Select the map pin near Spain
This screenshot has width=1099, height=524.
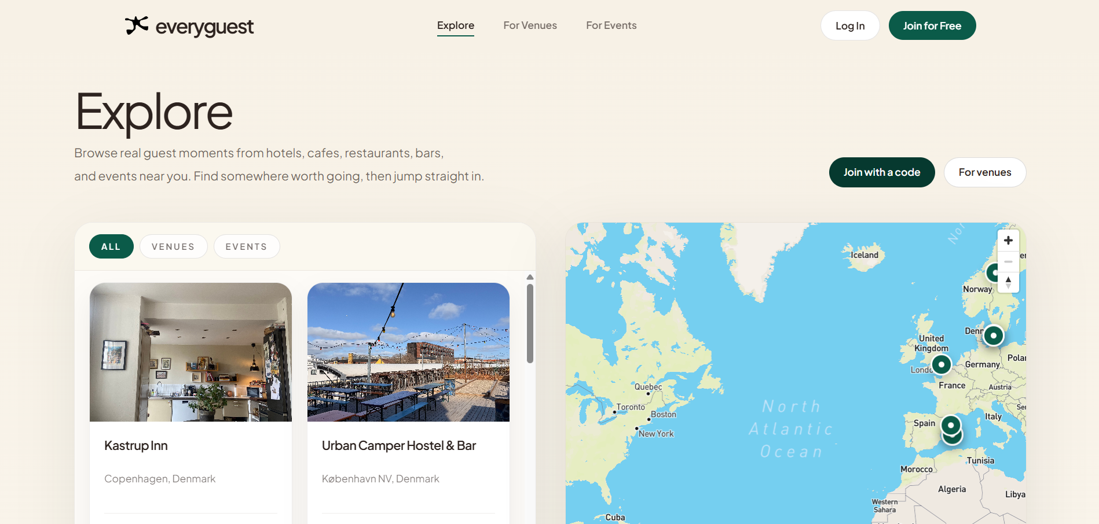point(951,425)
